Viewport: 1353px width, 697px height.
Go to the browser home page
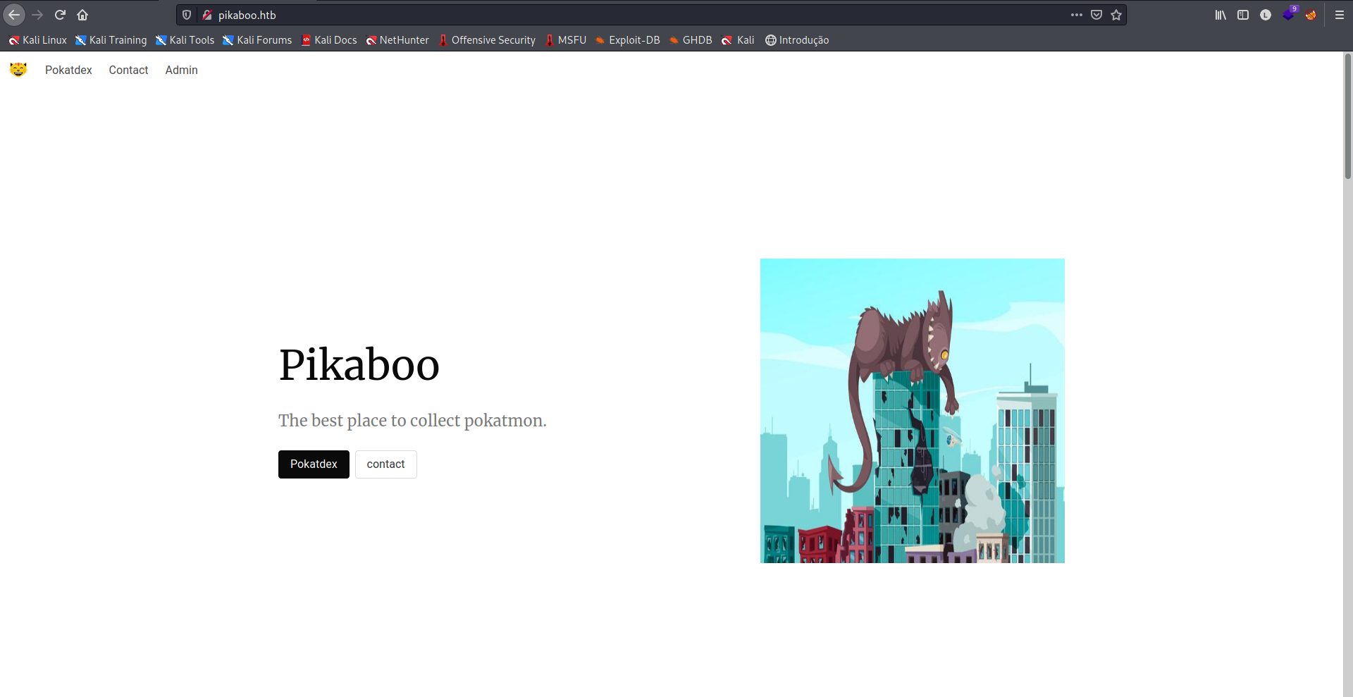(82, 15)
